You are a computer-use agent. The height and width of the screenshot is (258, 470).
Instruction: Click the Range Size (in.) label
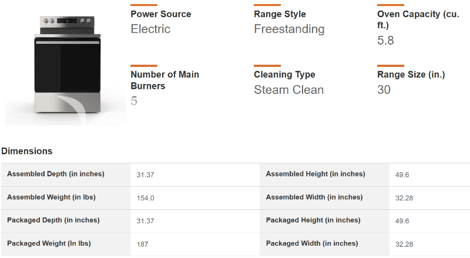[411, 75]
